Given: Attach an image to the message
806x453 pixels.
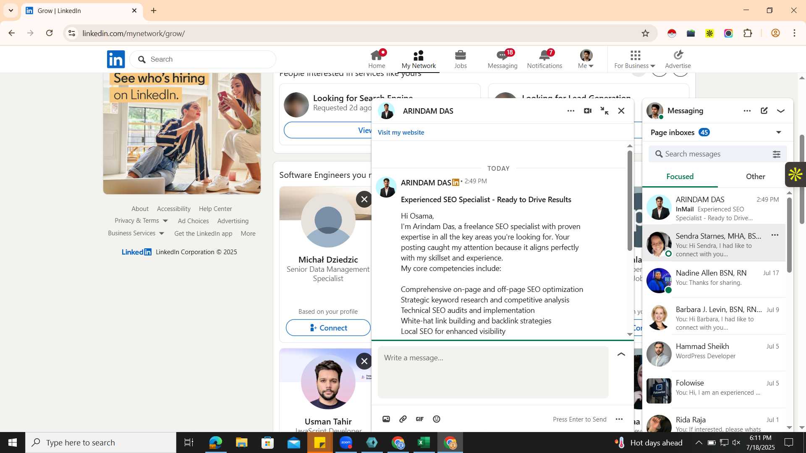Looking at the screenshot, I should point(386,419).
